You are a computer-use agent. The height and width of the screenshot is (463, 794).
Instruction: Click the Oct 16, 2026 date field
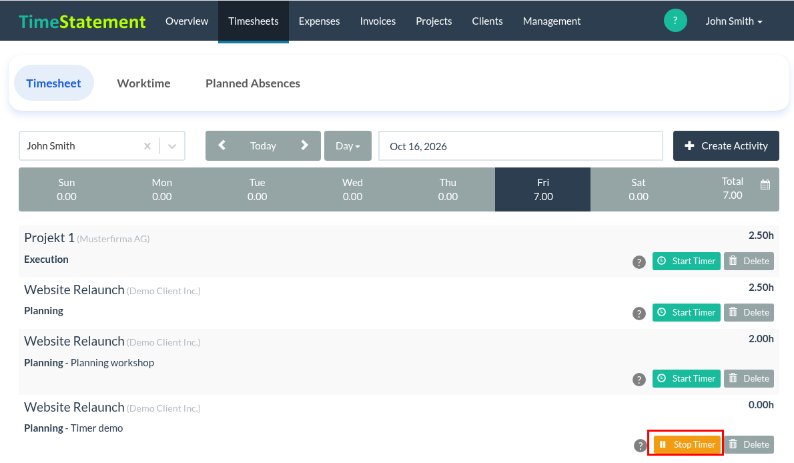(520, 146)
